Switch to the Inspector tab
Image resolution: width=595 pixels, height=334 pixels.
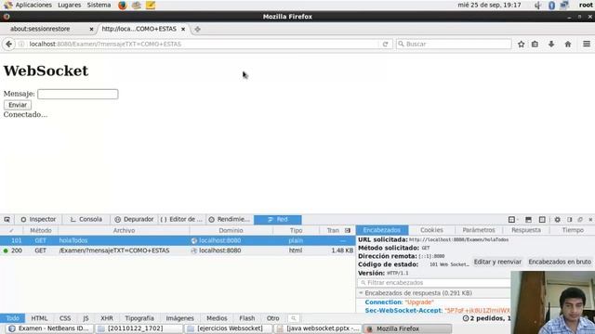38,219
